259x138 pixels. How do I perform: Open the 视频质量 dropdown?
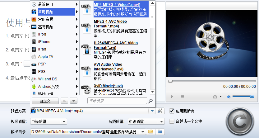pos(49,121)
